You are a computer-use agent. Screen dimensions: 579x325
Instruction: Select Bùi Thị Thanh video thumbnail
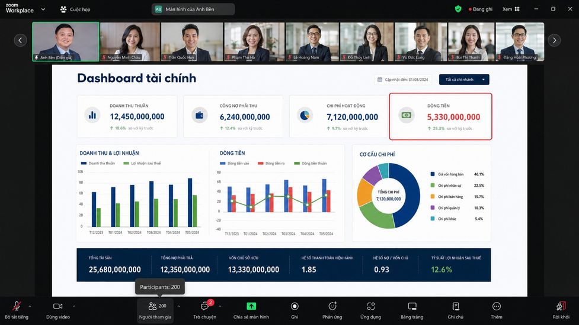[471, 41]
